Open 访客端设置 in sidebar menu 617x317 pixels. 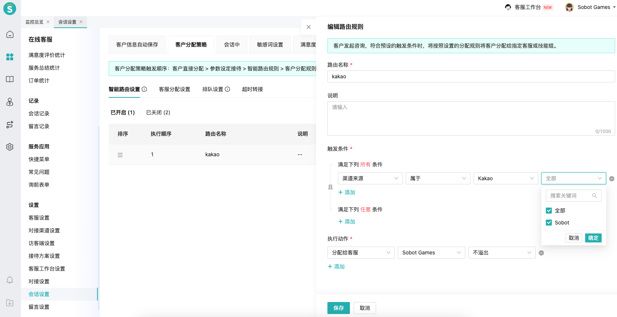pyautogui.click(x=42, y=243)
